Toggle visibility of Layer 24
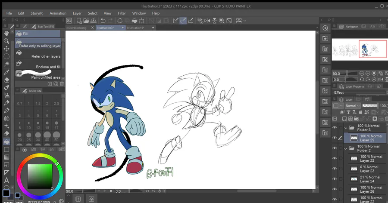The height and width of the screenshot is (203, 388). coord(335,179)
